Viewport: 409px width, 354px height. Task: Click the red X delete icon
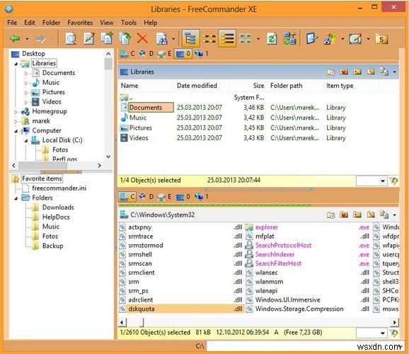point(142,39)
